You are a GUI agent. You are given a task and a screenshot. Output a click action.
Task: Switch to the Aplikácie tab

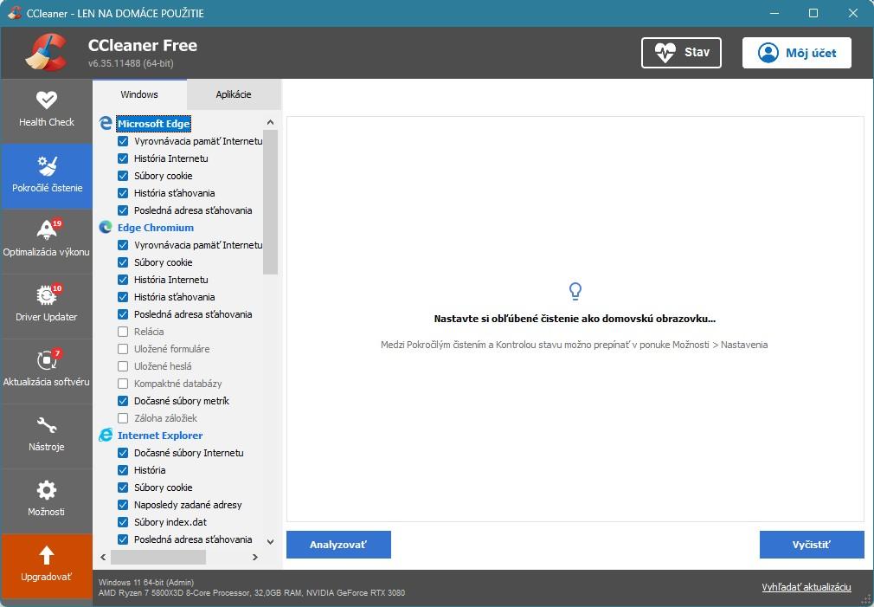pyautogui.click(x=234, y=94)
